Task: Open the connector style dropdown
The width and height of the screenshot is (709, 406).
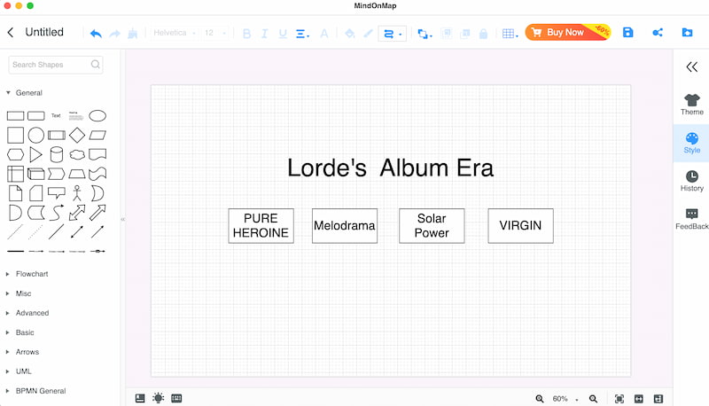Action: coord(392,34)
